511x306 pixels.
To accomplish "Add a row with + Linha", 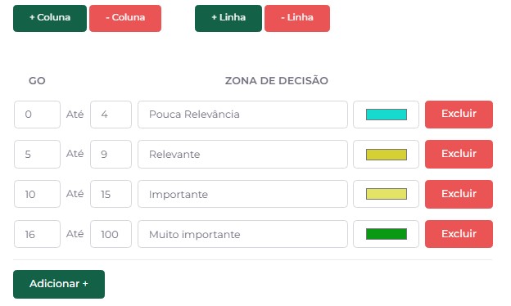I will [228, 18].
